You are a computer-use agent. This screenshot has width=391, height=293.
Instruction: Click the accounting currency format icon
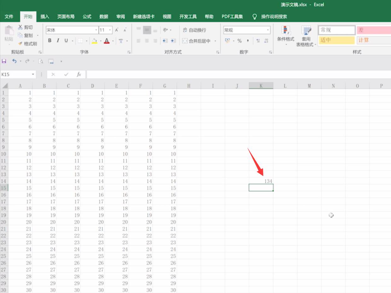(228, 41)
